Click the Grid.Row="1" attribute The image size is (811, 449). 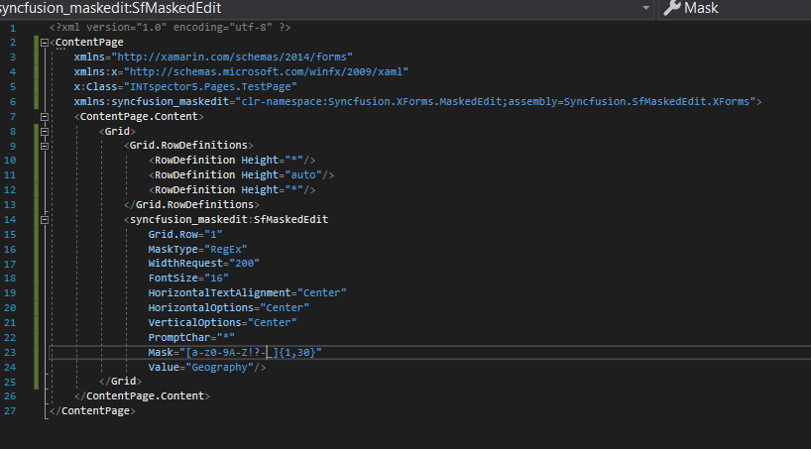click(185, 235)
